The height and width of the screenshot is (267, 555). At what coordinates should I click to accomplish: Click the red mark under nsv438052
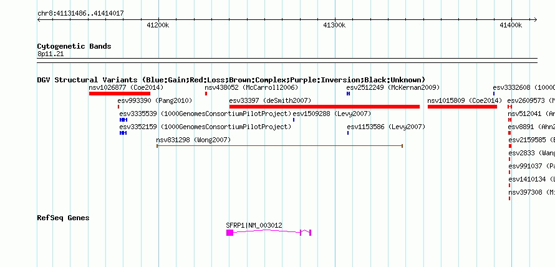[206, 94]
